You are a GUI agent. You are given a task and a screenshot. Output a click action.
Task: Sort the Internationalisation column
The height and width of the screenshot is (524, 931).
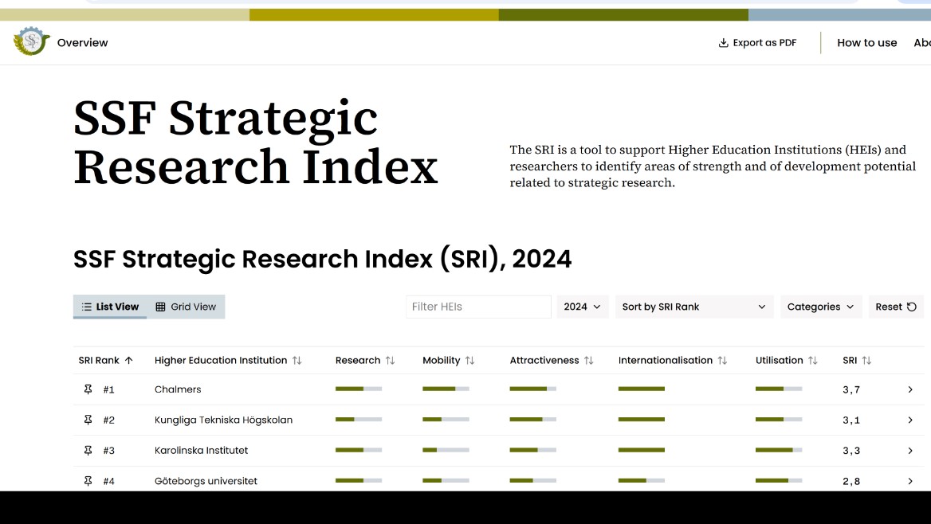[722, 360]
